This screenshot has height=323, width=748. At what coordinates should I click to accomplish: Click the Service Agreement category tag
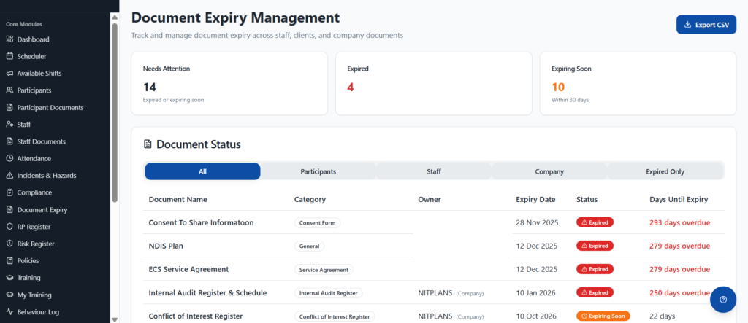(x=324, y=270)
